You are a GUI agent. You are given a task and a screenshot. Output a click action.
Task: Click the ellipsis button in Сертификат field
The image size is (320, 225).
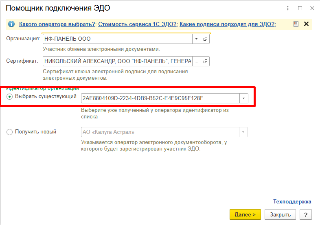point(197,61)
